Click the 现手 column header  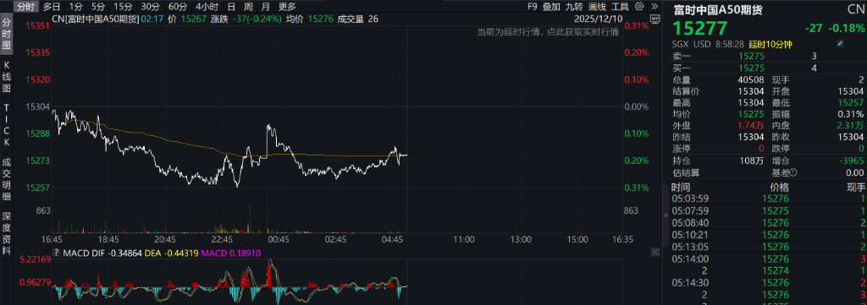pyautogui.click(x=855, y=187)
